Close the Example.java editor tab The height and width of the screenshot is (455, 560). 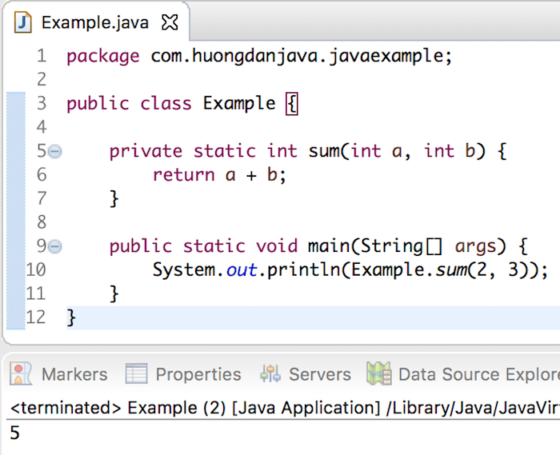pos(170,22)
